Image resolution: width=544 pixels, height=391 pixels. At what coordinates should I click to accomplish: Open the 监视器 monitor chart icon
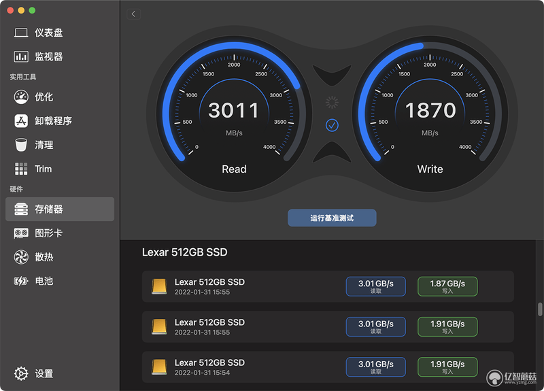point(21,56)
